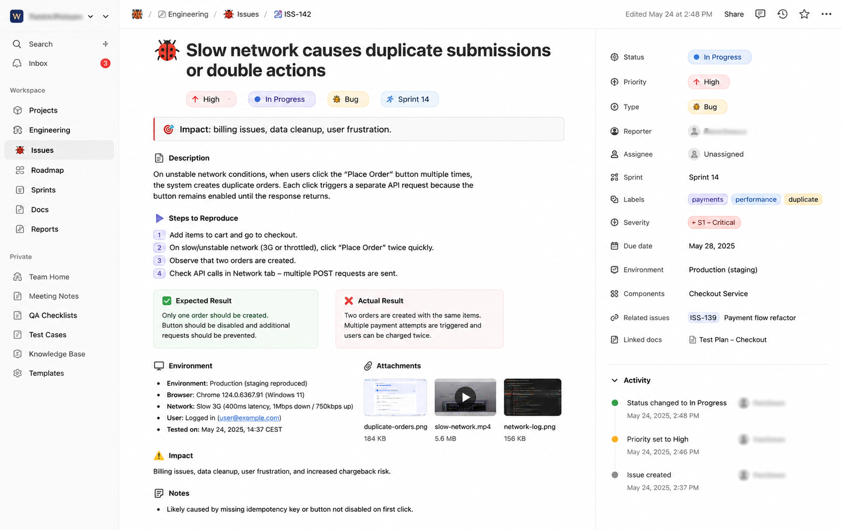Click Status changed to In Progress activity
Image resolution: width=842 pixels, height=530 pixels.
click(x=677, y=403)
